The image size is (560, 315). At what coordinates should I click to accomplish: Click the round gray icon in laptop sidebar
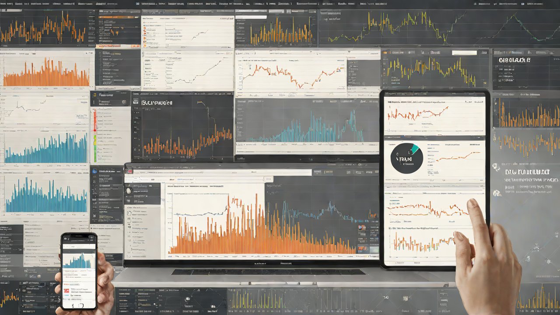pyautogui.click(x=128, y=191)
